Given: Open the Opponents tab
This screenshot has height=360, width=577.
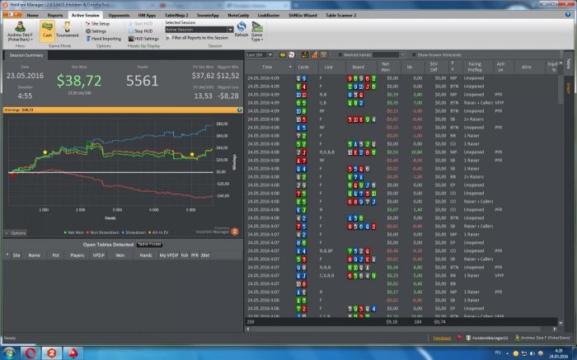Looking at the screenshot, I should pyautogui.click(x=120, y=15).
